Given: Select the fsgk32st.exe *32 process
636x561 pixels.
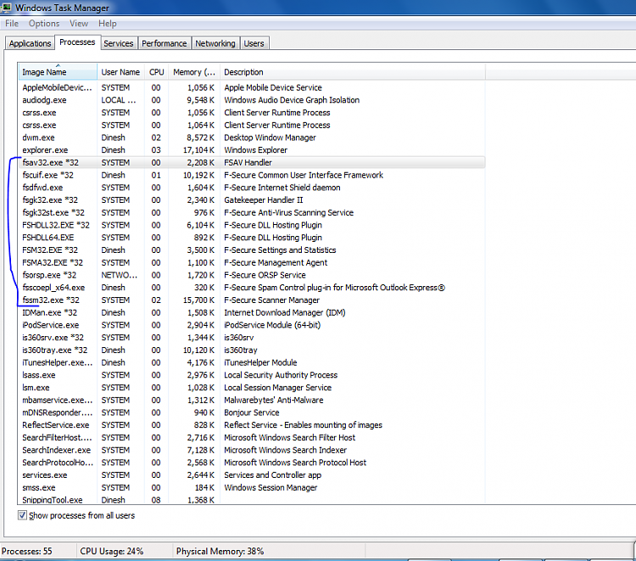Looking at the screenshot, I should coord(252,213).
